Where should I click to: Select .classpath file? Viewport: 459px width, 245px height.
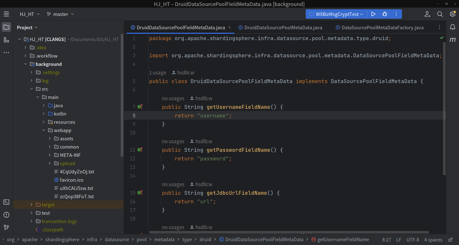click(x=49, y=230)
